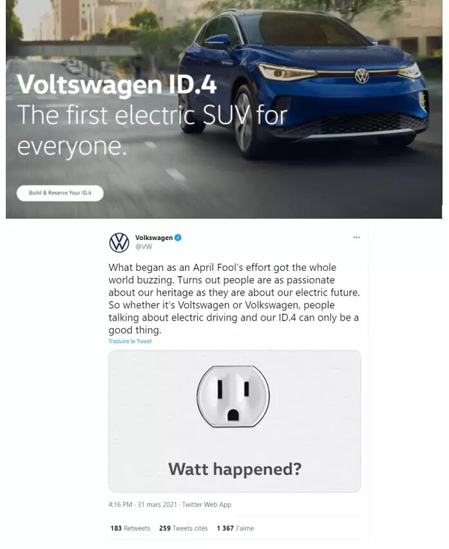Open the tweet's three-dot more menu
Image resolution: width=449 pixels, height=549 pixels.
pyautogui.click(x=356, y=237)
